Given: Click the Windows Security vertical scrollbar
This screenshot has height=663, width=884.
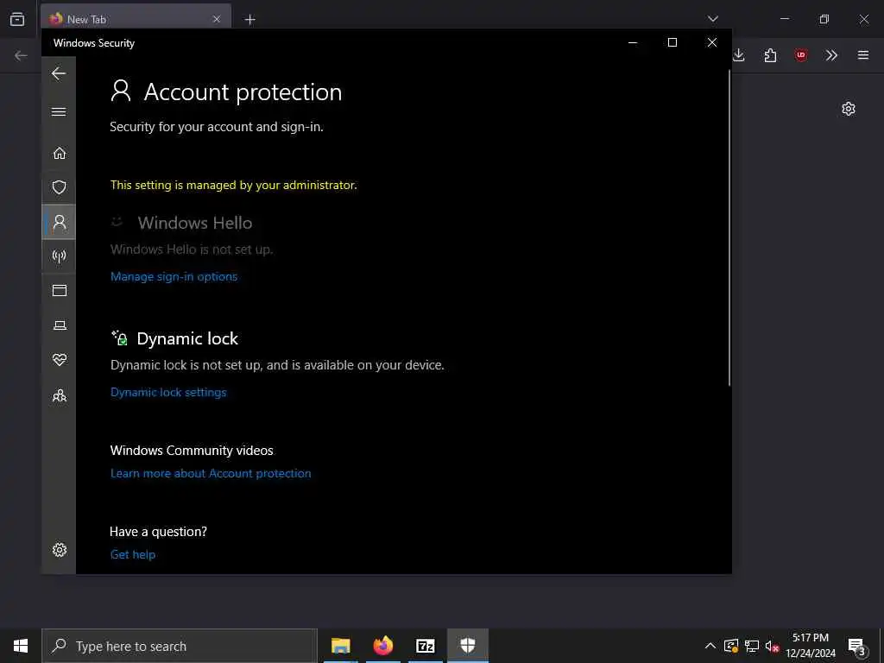Looking at the screenshot, I should pos(729,228).
